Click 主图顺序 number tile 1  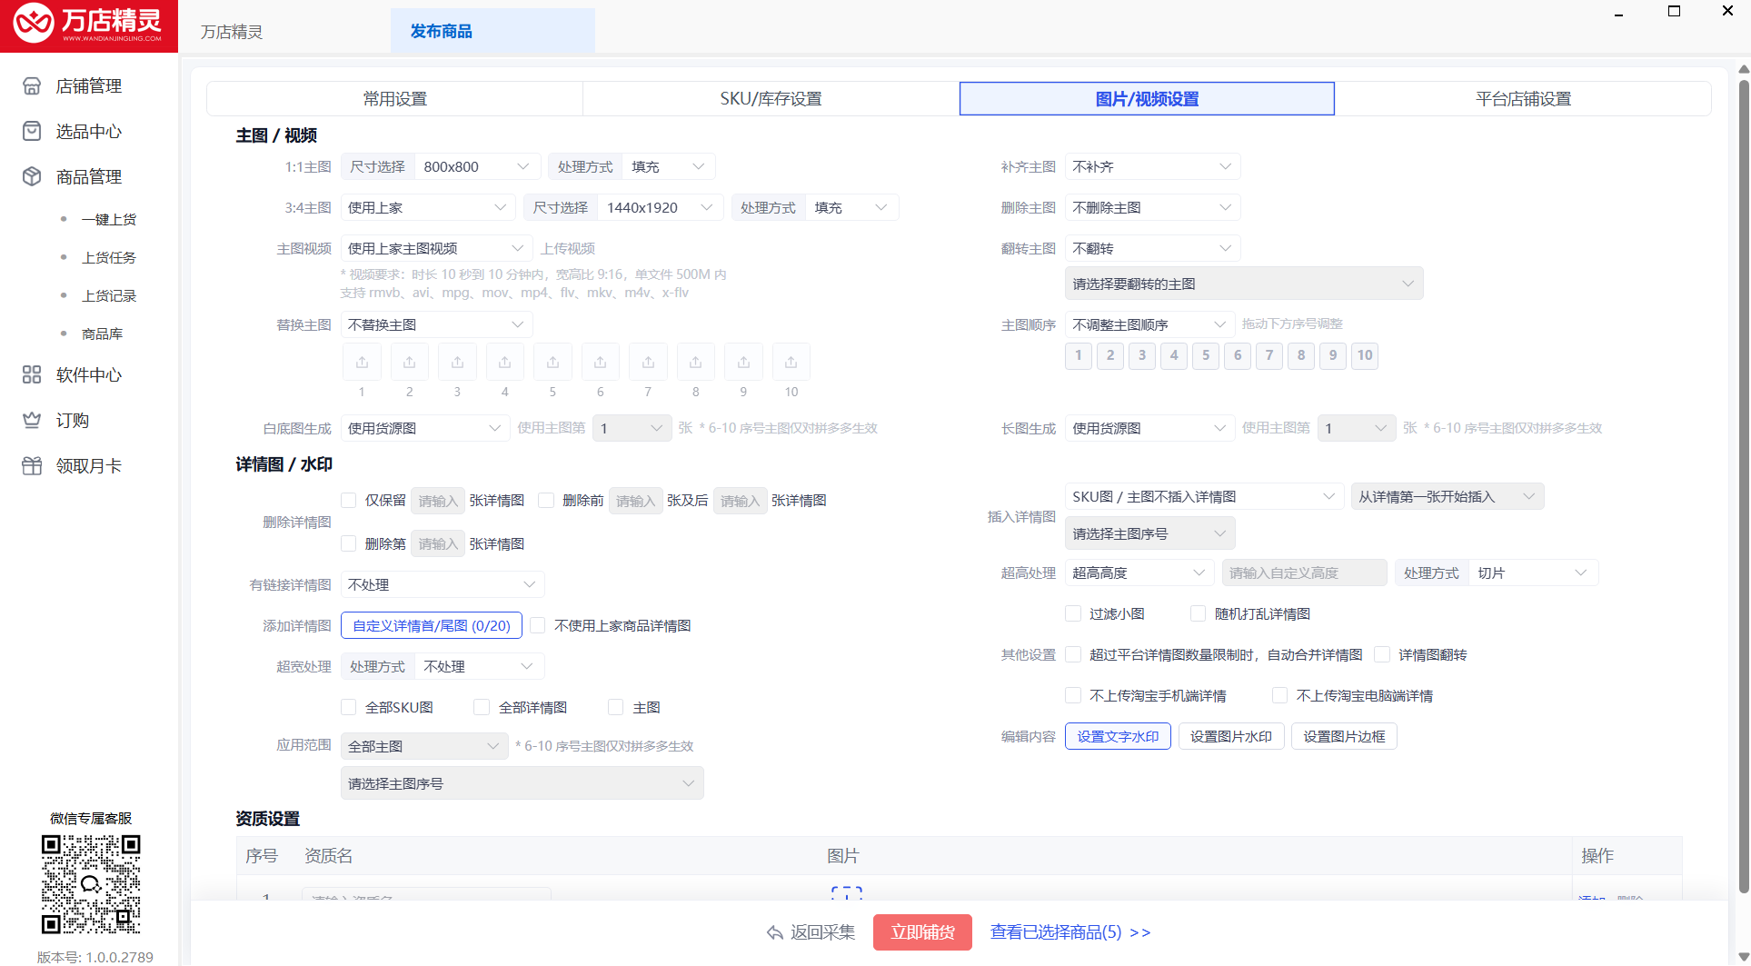[1079, 355]
